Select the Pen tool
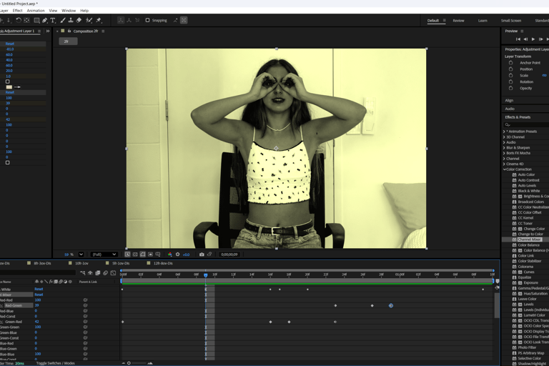The image size is (549, 366). (x=45, y=20)
